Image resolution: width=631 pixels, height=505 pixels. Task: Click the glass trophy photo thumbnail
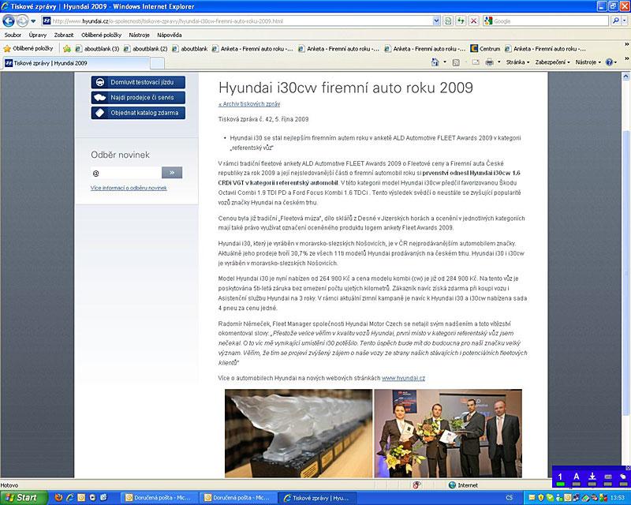tap(298, 433)
